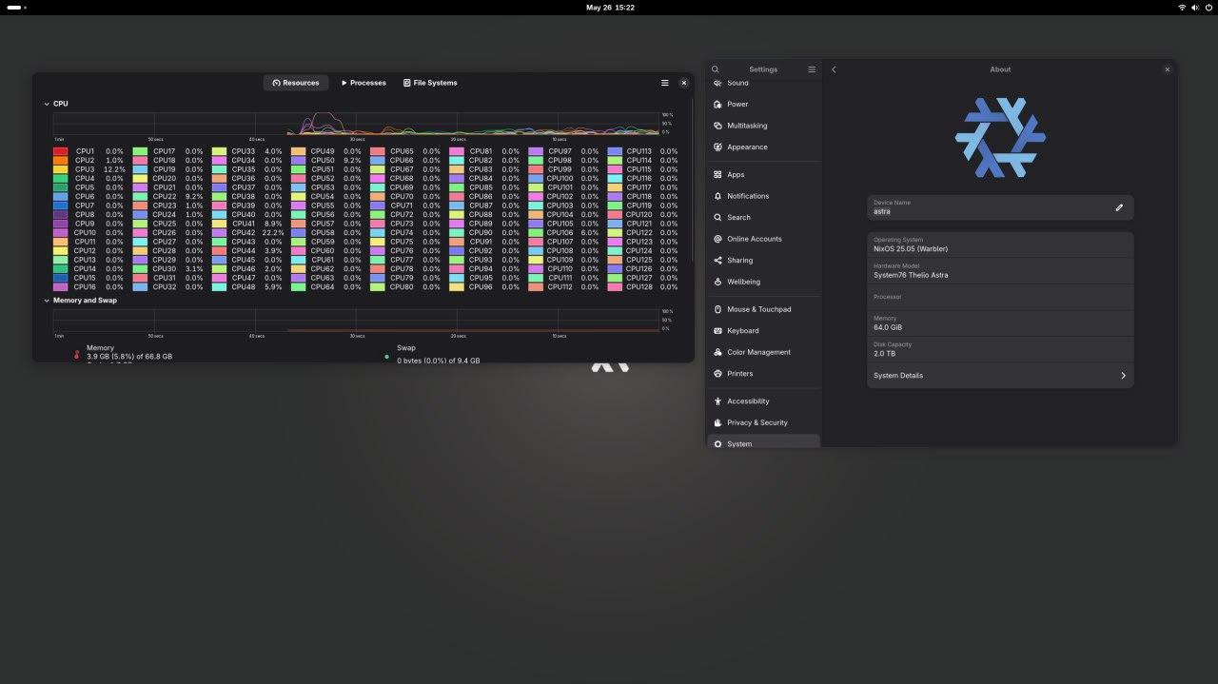Screen dimensions: 1218x684
Task: Click the 64.0 GiB memory value
Action: [x=888, y=328]
